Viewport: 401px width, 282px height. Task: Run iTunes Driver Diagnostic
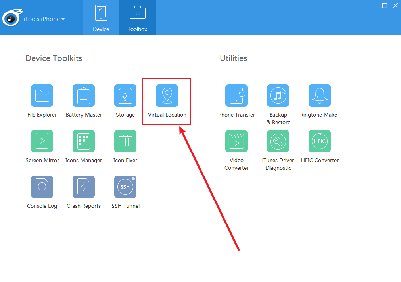(278, 141)
